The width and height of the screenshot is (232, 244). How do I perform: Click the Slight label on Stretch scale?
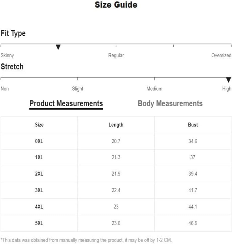coord(78,89)
